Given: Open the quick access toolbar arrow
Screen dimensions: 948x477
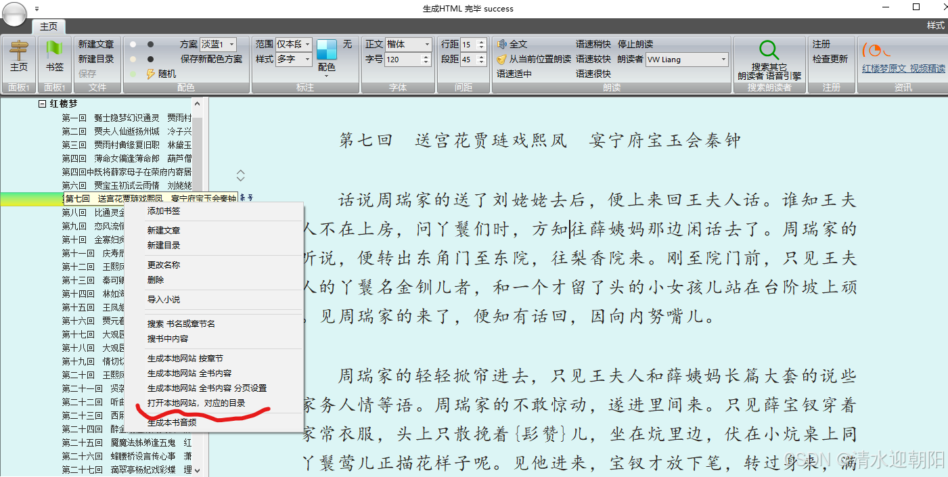Looking at the screenshot, I should [37, 9].
